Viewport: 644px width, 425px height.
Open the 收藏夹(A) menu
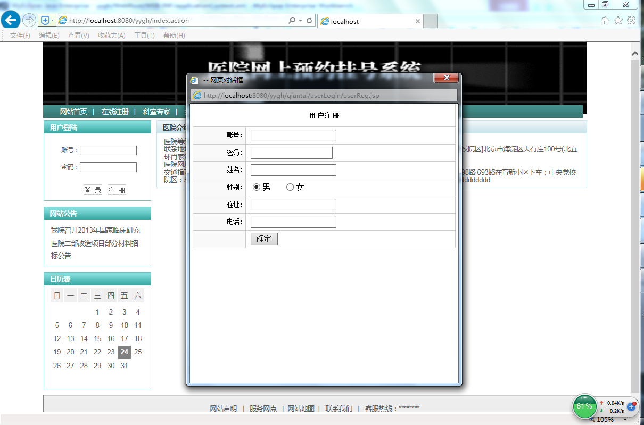111,36
